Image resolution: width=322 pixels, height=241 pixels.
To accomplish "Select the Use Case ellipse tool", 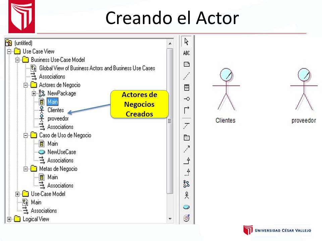I will pyautogui.click(x=186, y=207).
